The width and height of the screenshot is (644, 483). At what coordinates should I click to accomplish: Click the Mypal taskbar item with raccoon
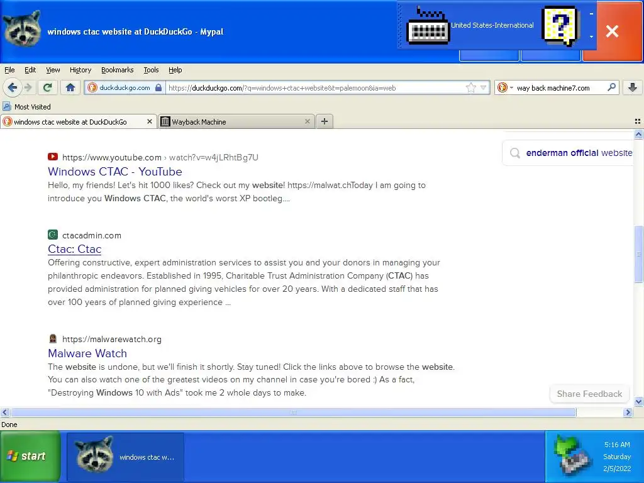click(x=125, y=457)
